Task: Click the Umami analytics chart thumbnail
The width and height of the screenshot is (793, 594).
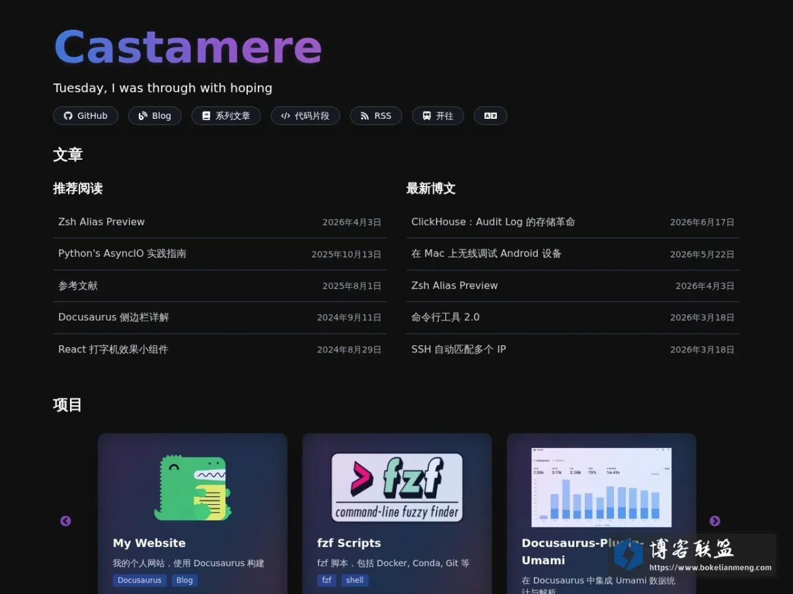Action: click(601, 487)
